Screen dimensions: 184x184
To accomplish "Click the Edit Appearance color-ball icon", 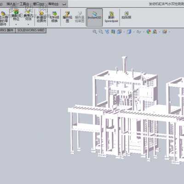I will pos(149,32).
